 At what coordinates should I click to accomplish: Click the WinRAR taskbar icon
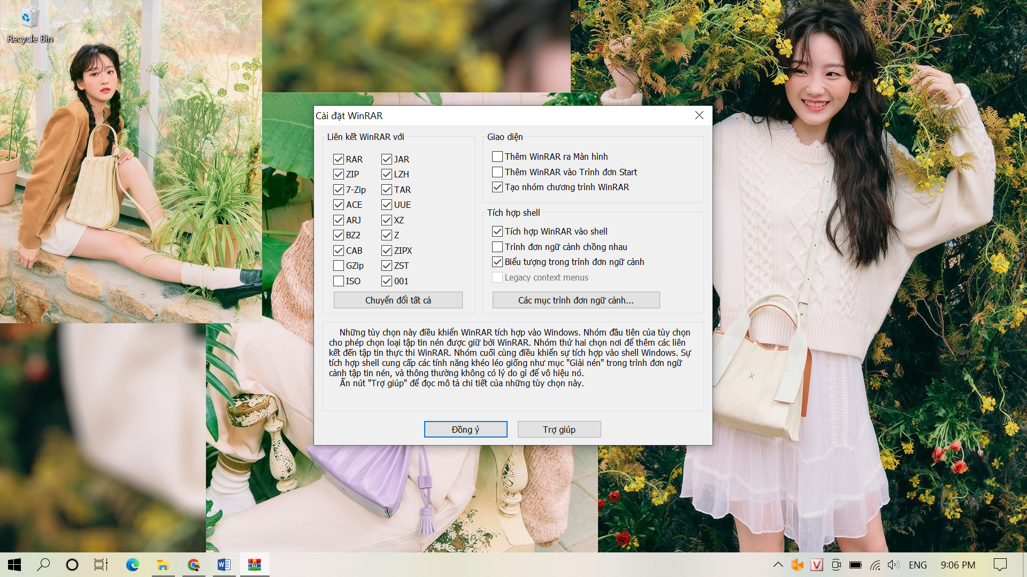tap(255, 565)
